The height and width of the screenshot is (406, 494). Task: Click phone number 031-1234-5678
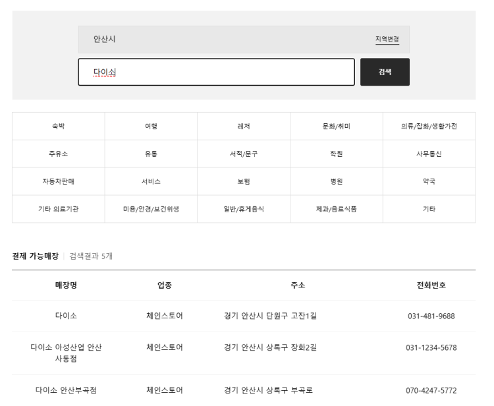click(x=431, y=347)
